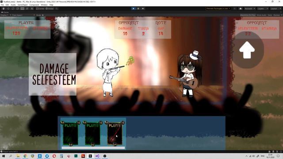
Task: Open the Collab services icon
Action: click(x=235, y=8)
